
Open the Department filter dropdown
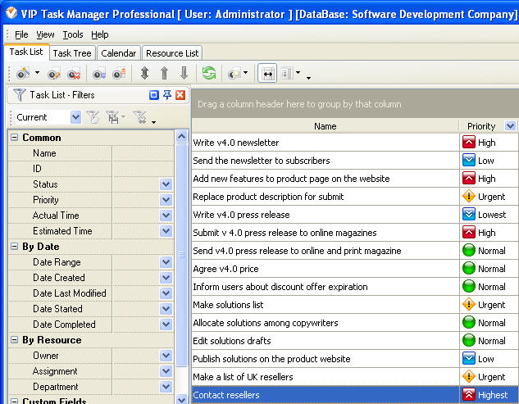166,387
